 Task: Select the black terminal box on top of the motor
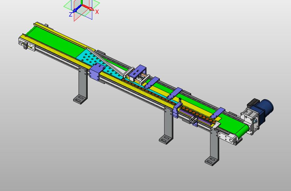tap(253, 103)
